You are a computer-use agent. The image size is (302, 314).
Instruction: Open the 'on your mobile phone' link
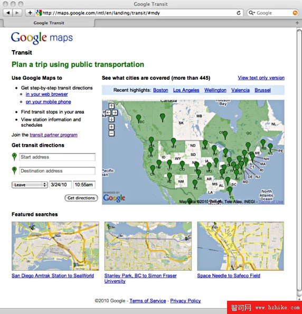pos(48,102)
